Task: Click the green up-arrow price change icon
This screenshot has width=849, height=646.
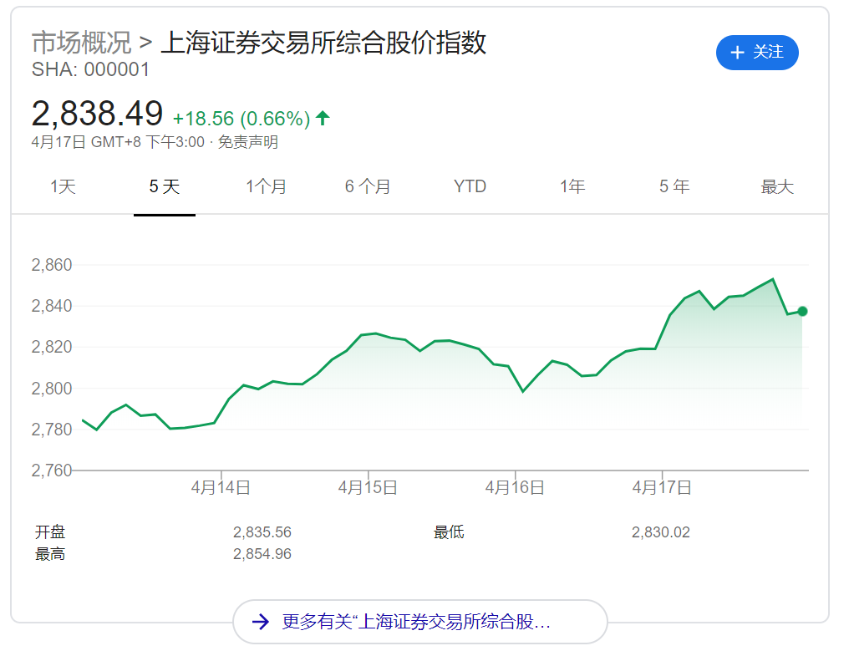Action: pyautogui.click(x=323, y=119)
